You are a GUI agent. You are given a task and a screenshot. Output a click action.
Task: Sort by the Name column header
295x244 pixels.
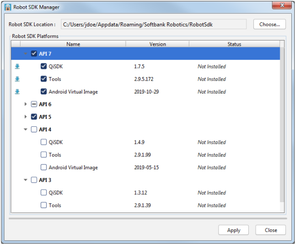[73, 44]
